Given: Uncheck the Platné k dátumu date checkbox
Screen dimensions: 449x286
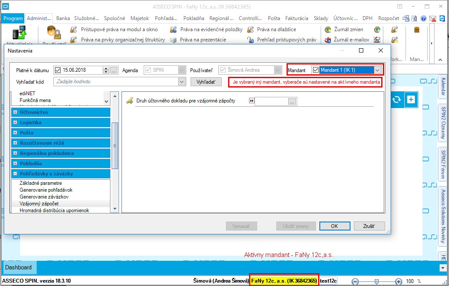Looking at the screenshot, I should [x=58, y=70].
